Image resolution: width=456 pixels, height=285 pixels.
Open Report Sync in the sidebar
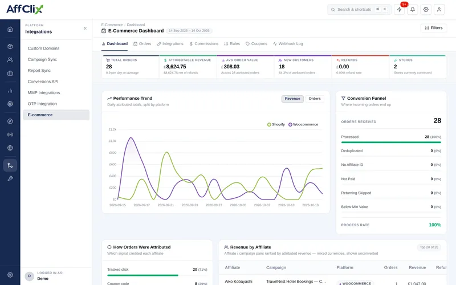click(x=56, y=70)
